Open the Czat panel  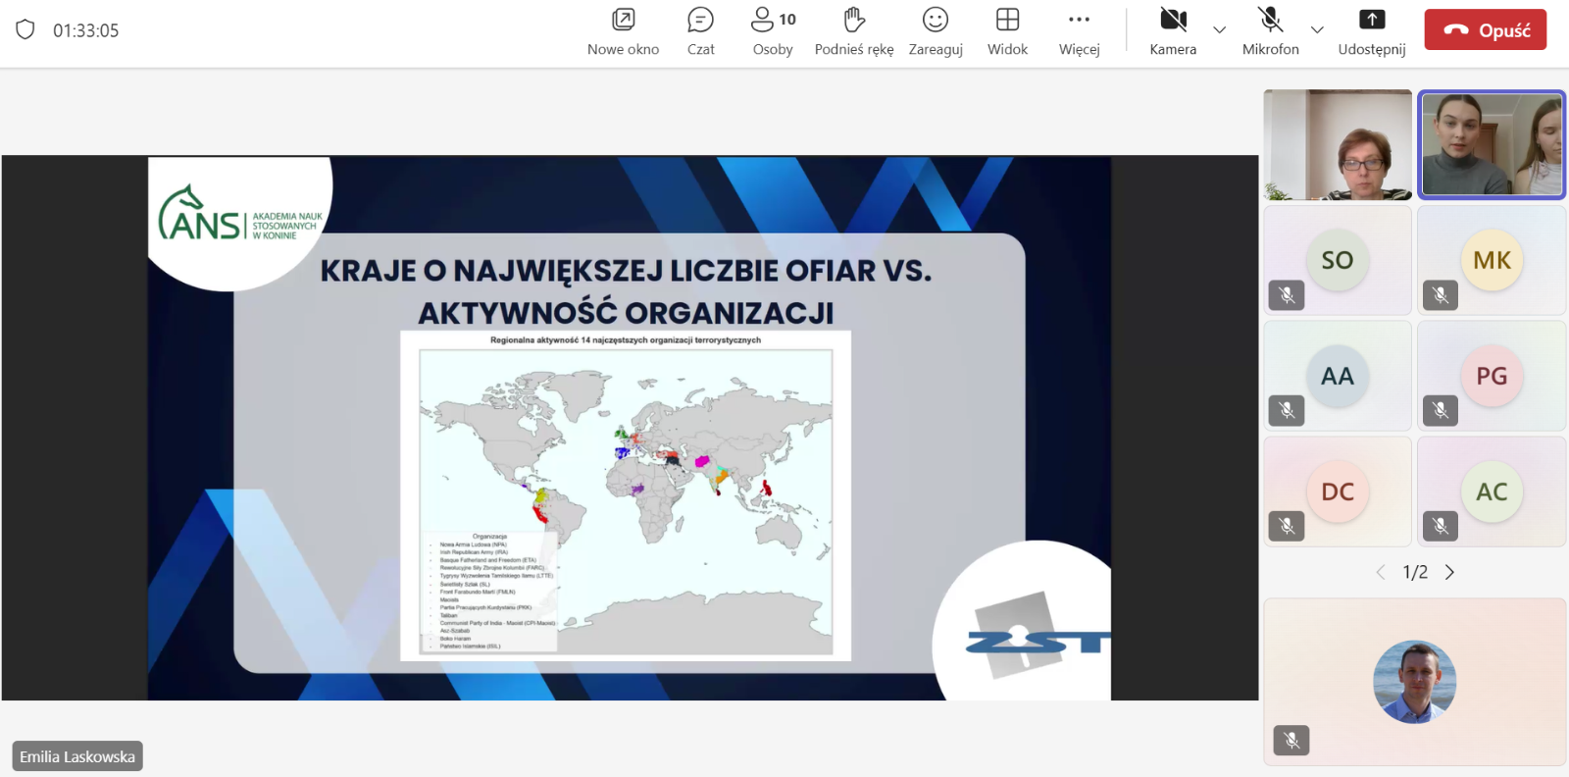coord(700,31)
